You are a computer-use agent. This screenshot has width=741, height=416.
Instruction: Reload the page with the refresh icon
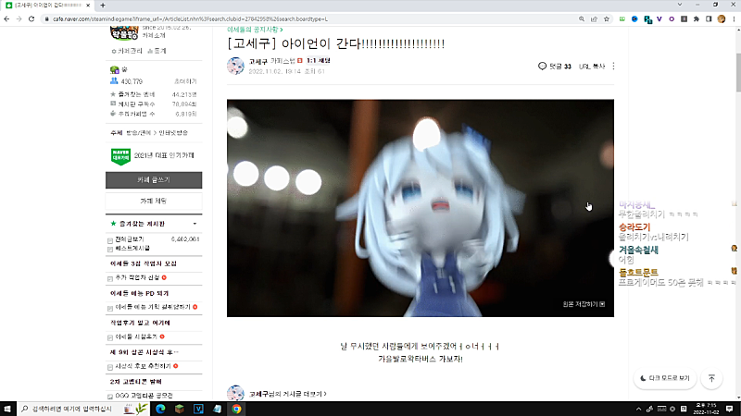[x=31, y=18]
